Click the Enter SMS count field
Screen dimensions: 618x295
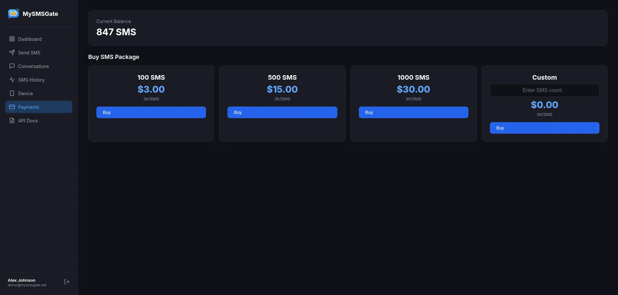tap(544, 90)
